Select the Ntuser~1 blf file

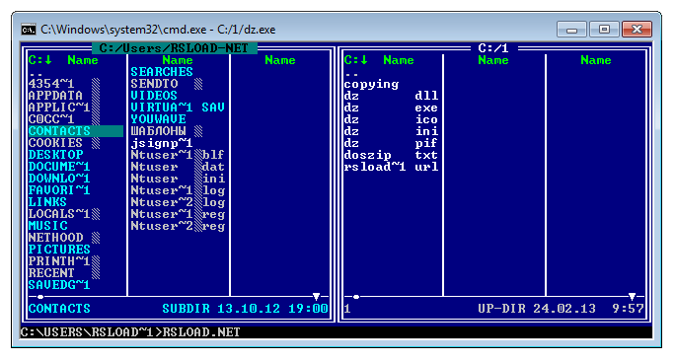click(178, 155)
